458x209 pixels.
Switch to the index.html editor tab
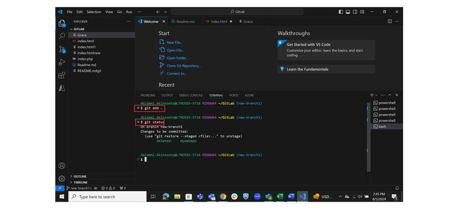point(219,21)
